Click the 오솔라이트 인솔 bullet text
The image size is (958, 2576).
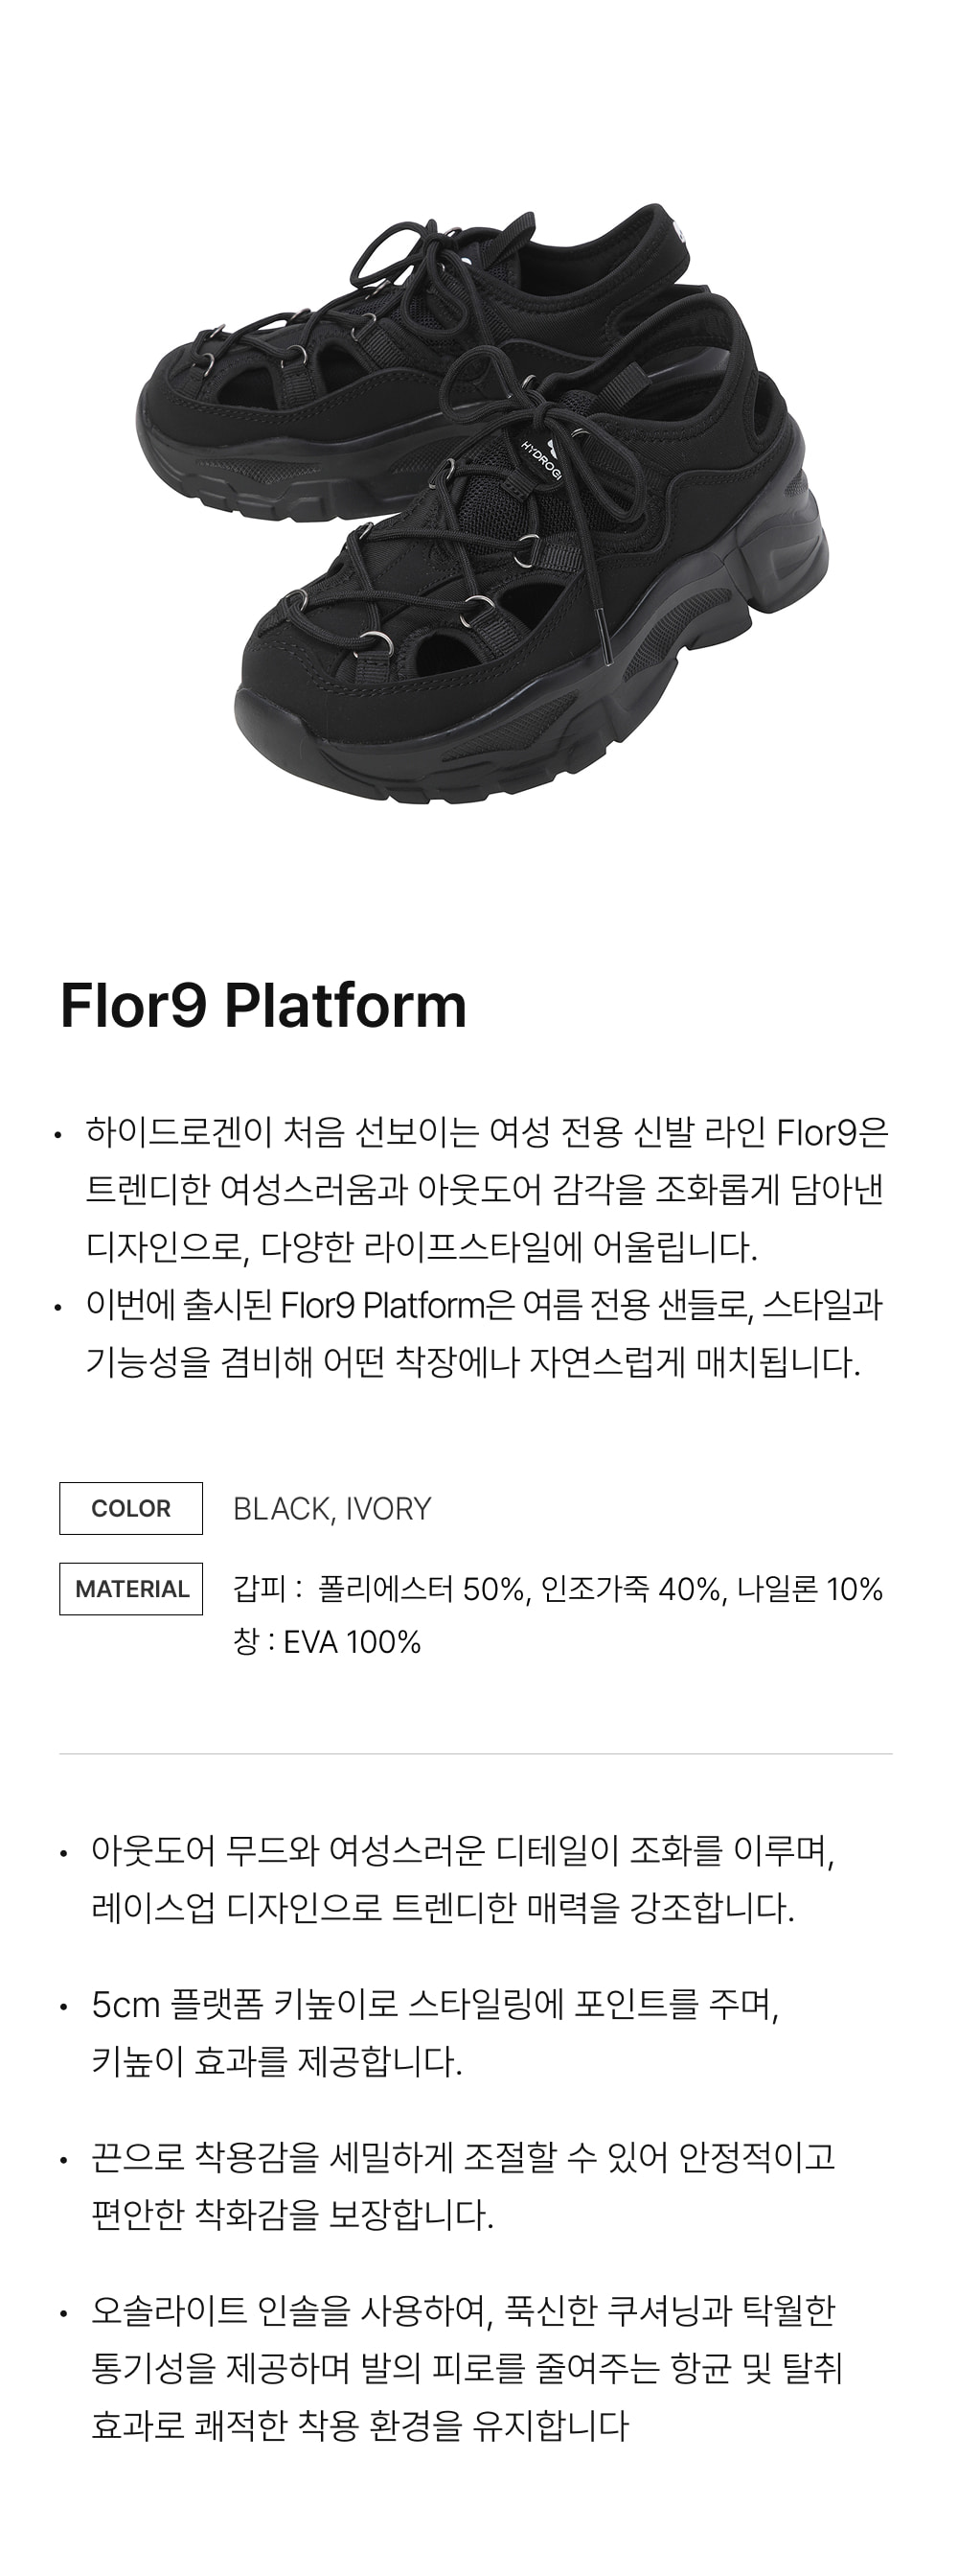tap(467, 2368)
